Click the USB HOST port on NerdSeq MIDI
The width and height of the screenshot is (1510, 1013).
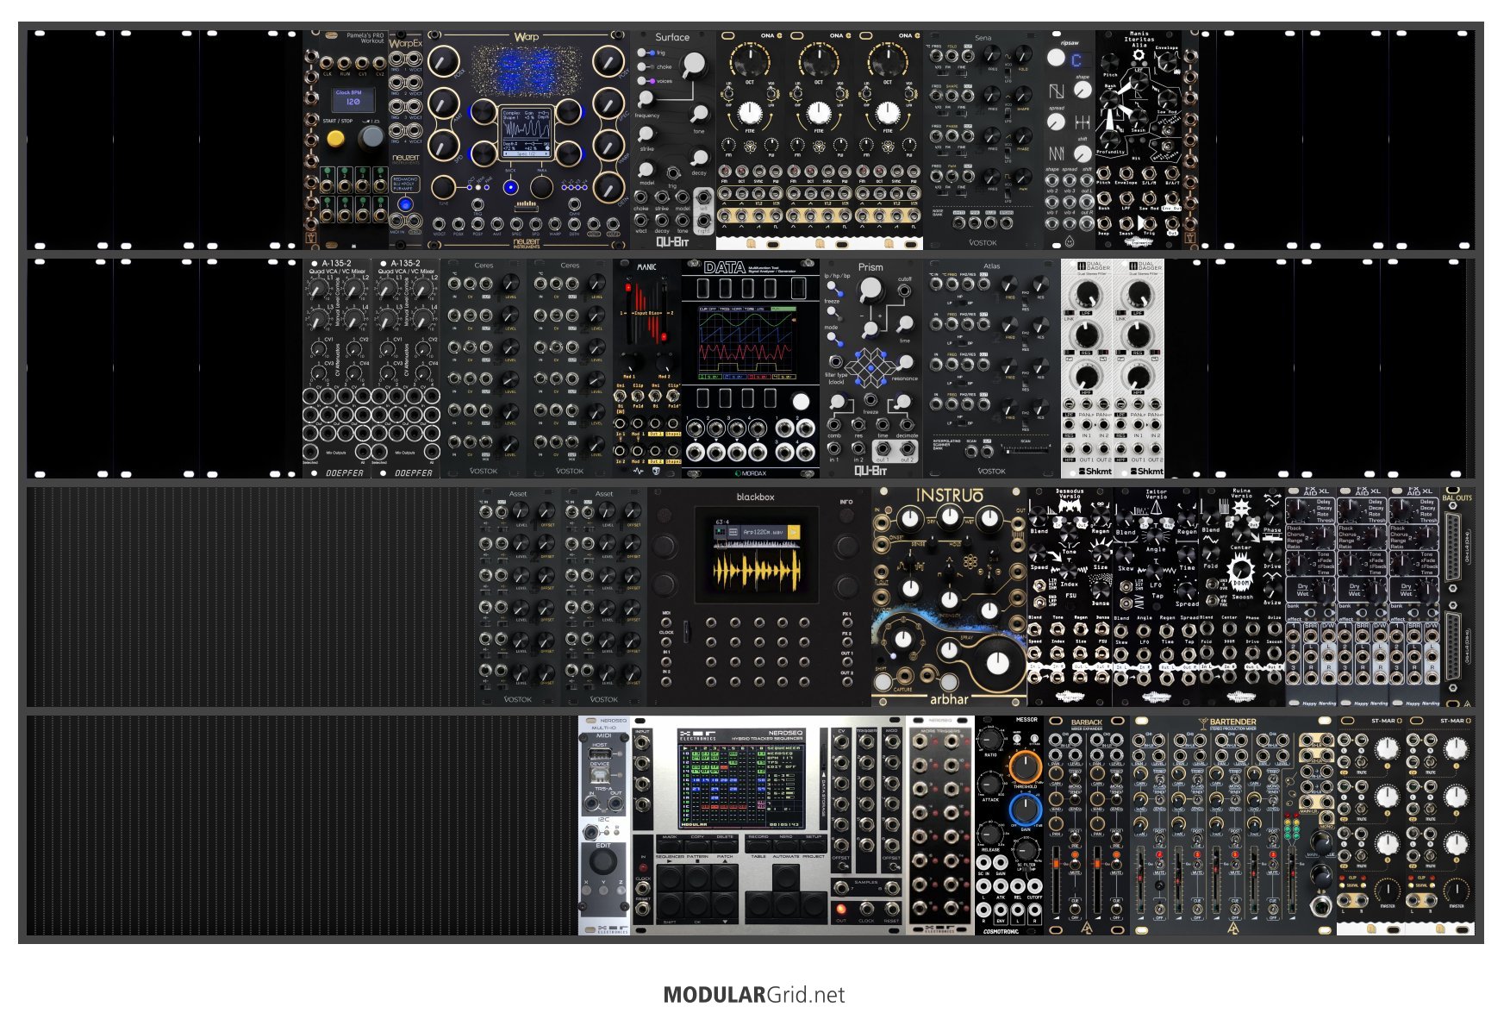pyautogui.click(x=600, y=753)
